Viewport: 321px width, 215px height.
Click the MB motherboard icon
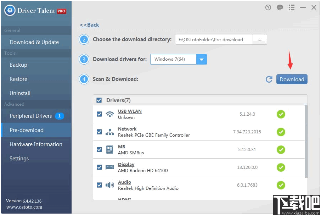[110, 149]
